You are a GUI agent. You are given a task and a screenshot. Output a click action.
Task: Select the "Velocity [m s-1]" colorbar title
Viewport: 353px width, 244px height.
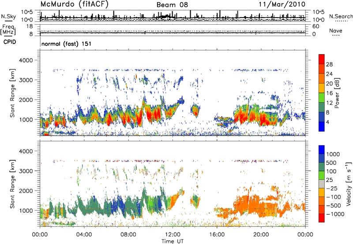349,184
